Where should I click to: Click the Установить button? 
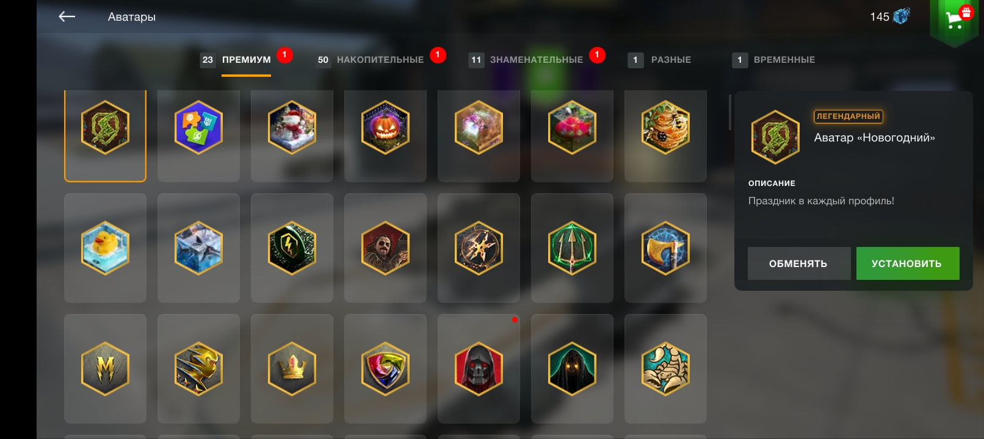[908, 263]
